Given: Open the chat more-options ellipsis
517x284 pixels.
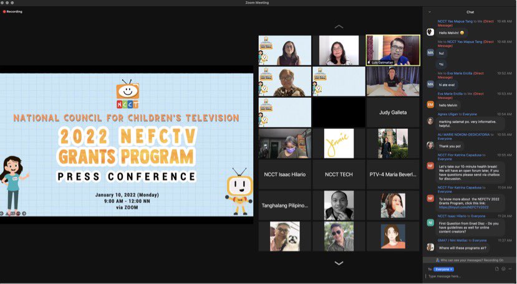Looking at the screenshot, I should (x=510, y=269).
